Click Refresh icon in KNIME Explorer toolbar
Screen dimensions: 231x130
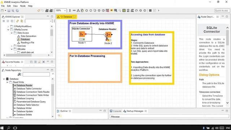(x=17, y=21)
